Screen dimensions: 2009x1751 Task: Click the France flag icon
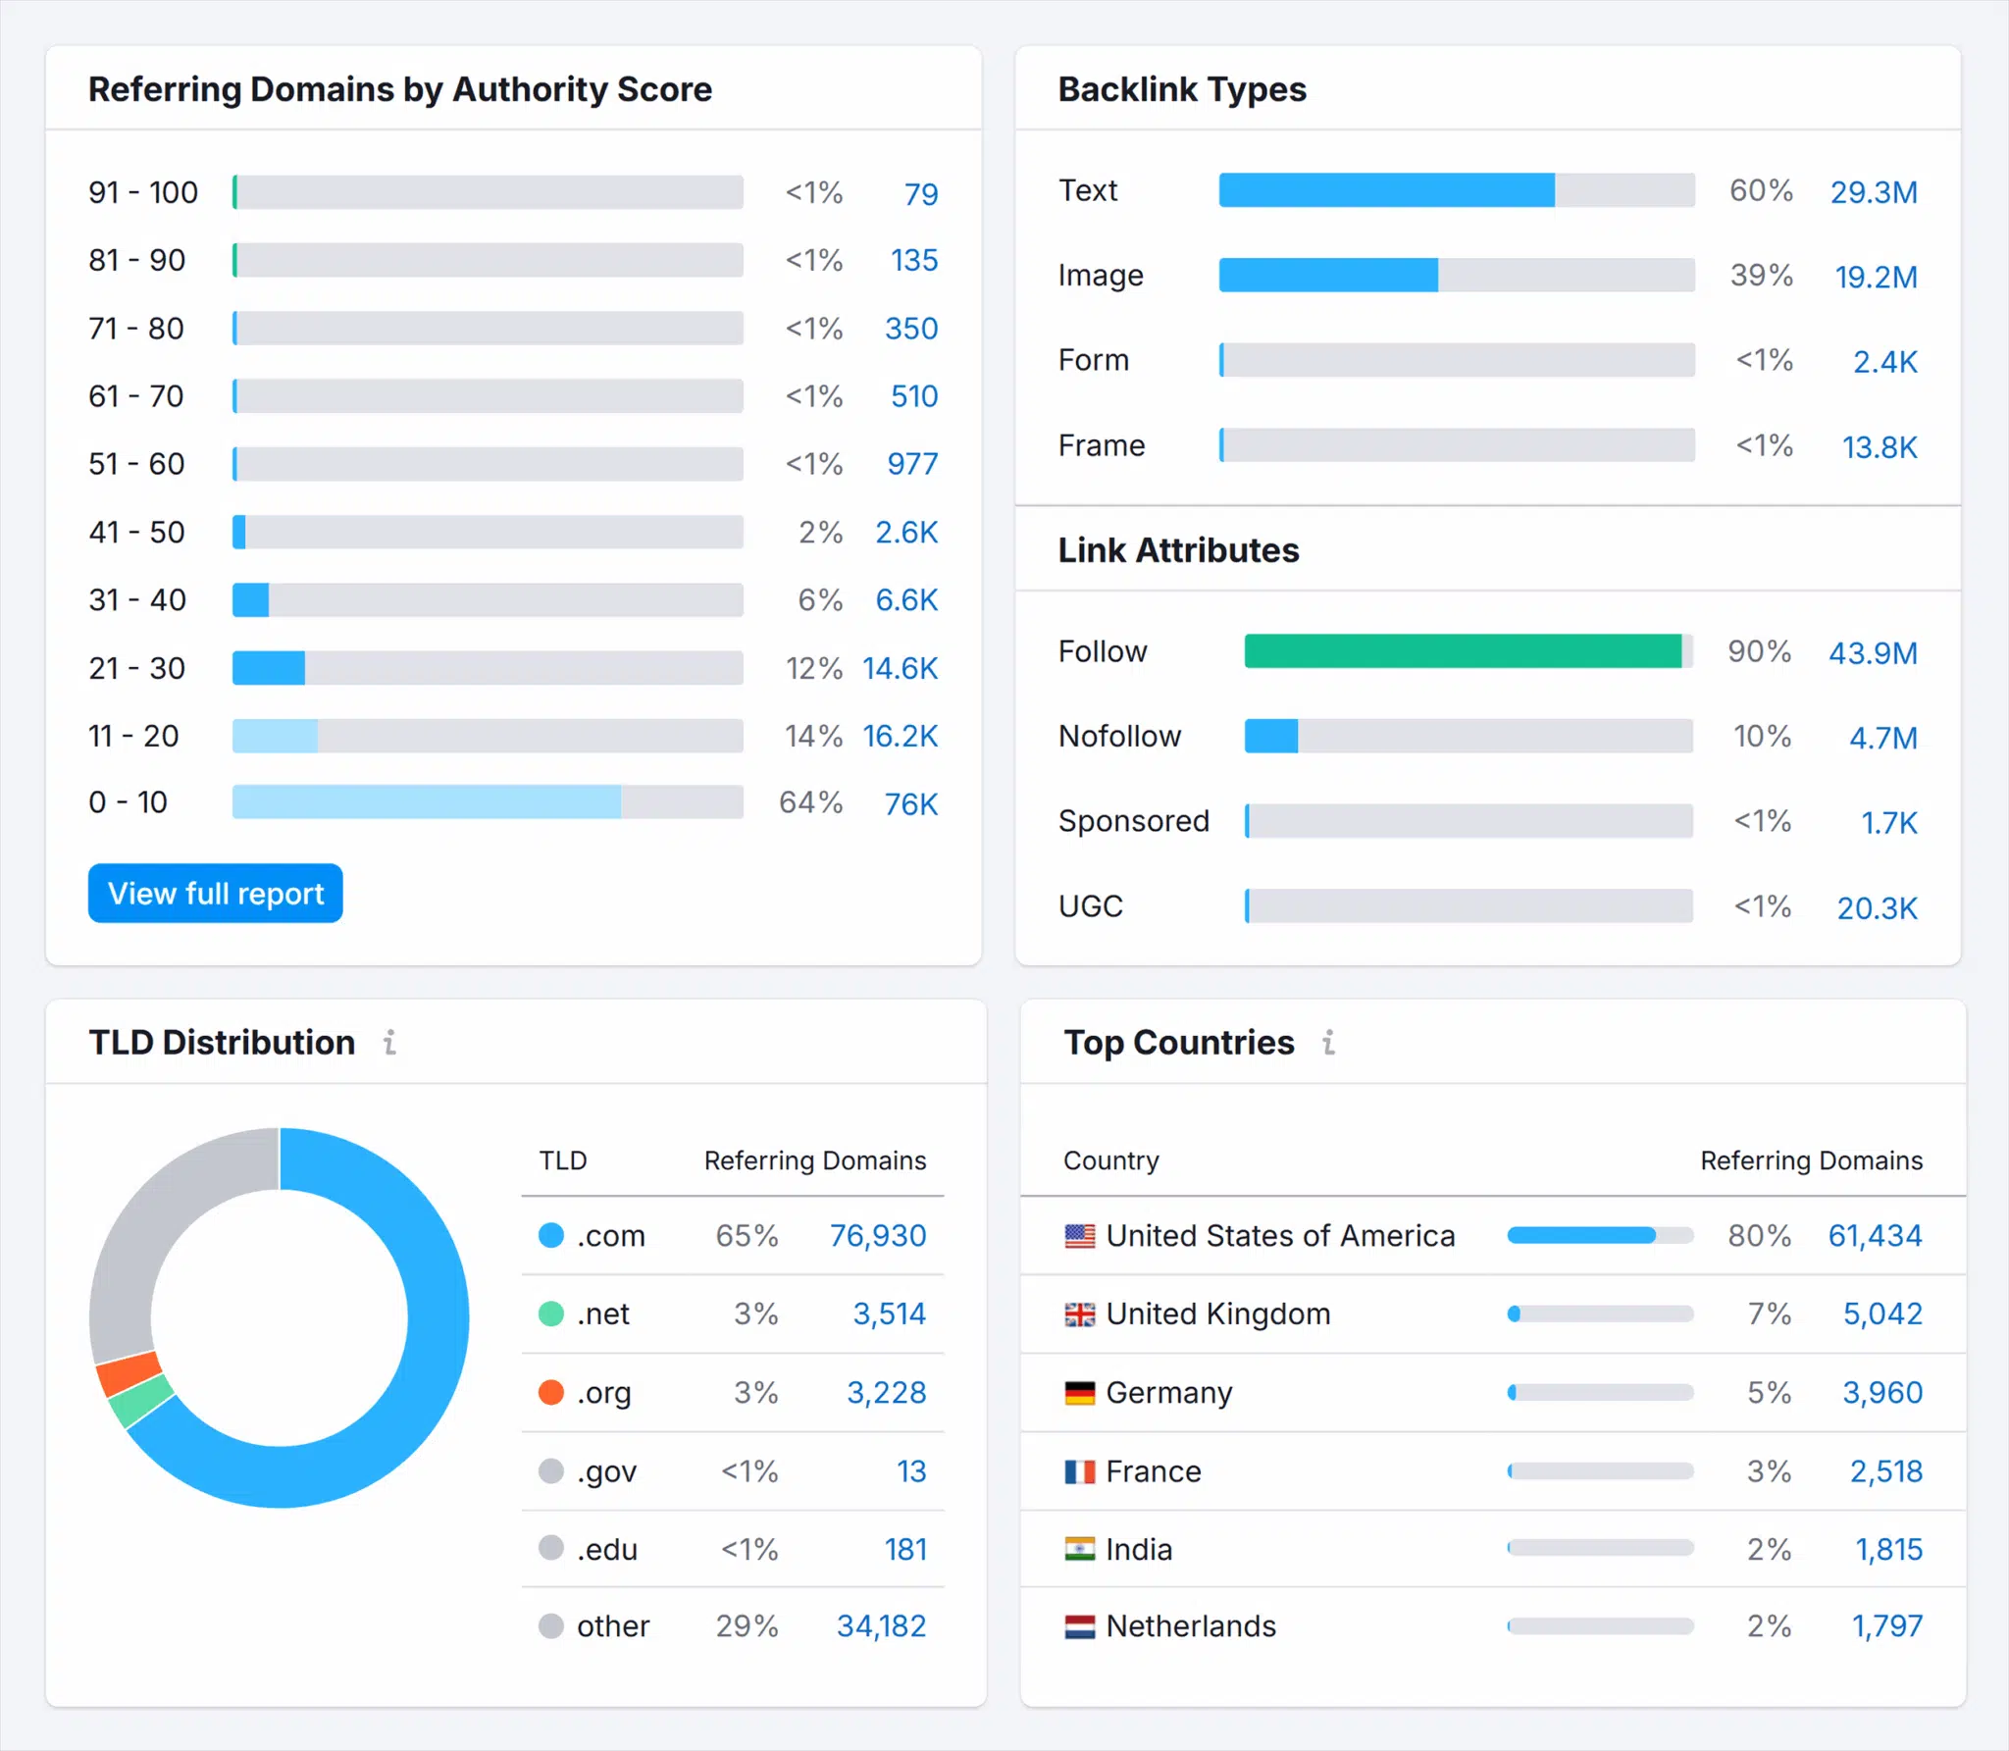tap(1079, 1470)
